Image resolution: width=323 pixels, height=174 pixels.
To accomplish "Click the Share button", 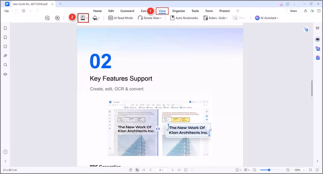I will coord(293,11).
